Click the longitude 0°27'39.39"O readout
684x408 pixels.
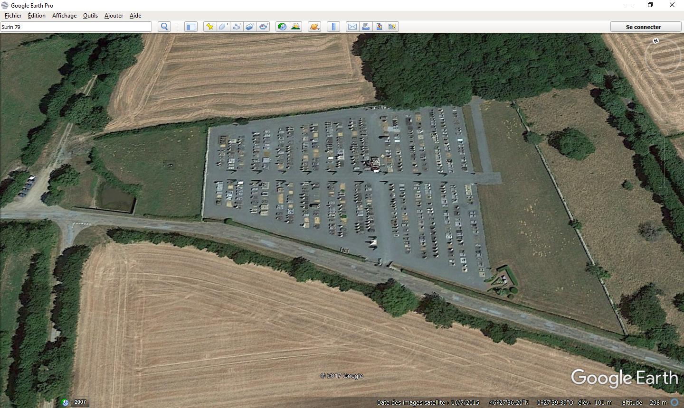[555, 402]
